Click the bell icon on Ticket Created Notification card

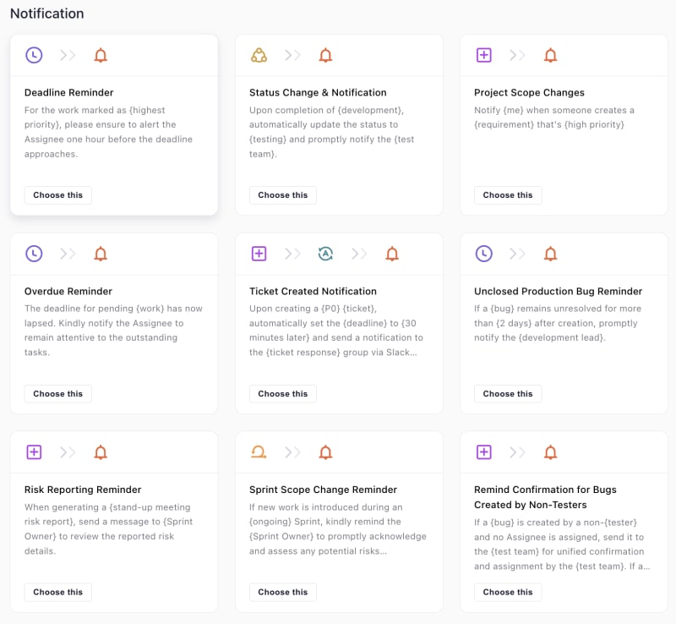point(392,254)
